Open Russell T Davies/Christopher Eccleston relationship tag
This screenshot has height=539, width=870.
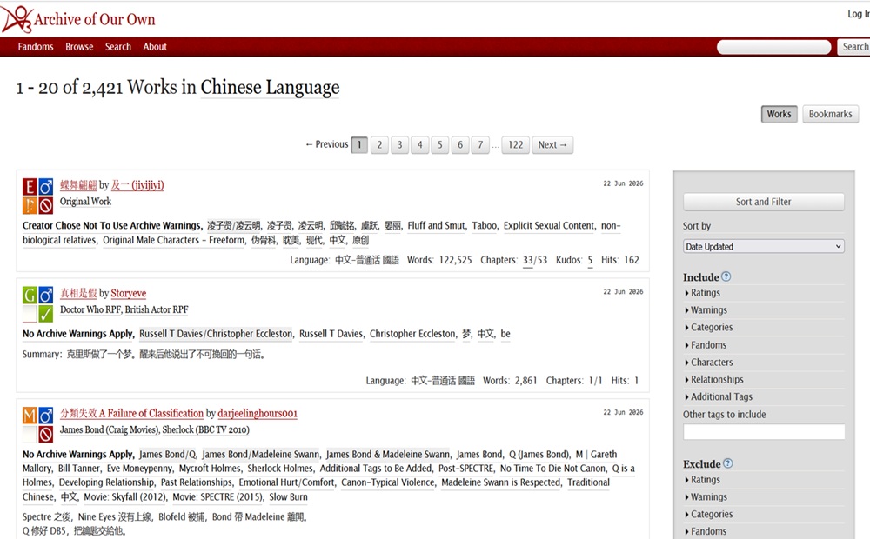[x=216, y=334]
